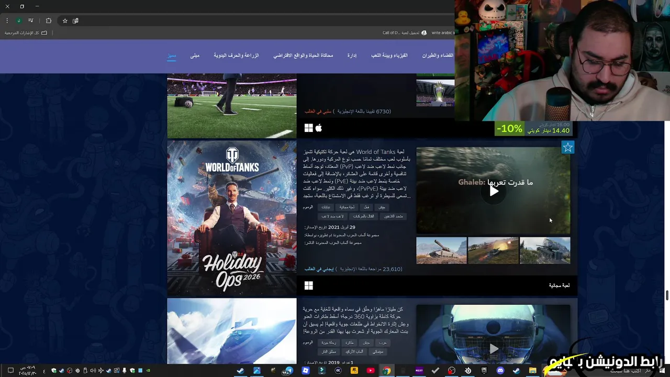This screenshot has height=377, width=670.
Task: Open the Chrome extensions puzzle icon
Action: click(x=48, y=20)
